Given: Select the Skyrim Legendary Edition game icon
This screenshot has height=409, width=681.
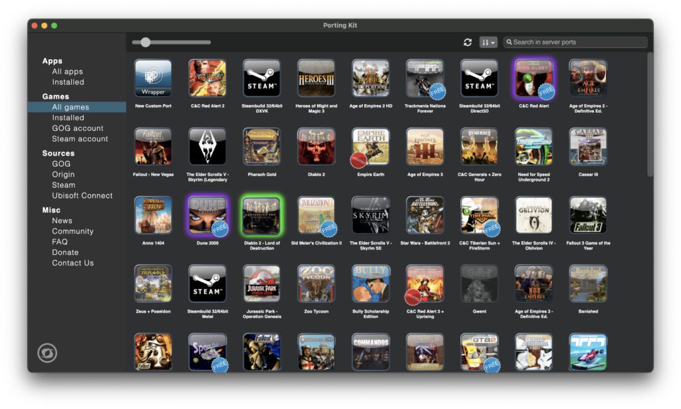Looking at the screenshot, I should [207, 147].
